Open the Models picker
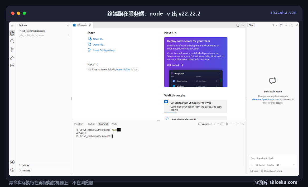Viewport: 308px width, 187px height. (x=271, y=165)
